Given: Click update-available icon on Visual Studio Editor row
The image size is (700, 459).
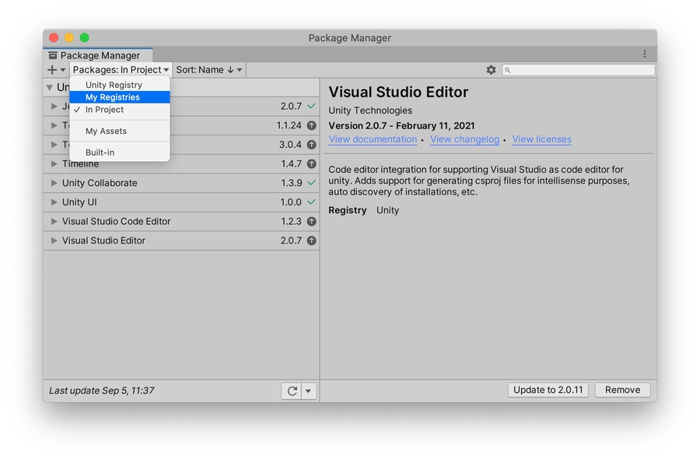Looking at the screenshot, I should (311, 241).
